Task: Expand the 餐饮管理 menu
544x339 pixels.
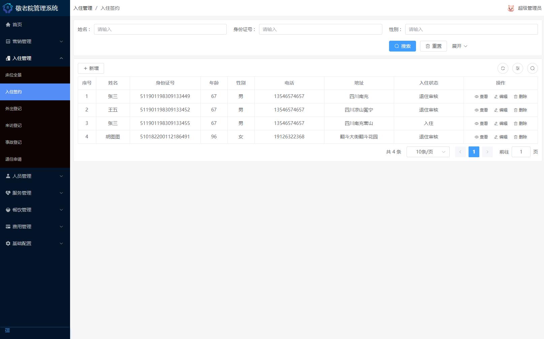Action: pos(35,210)
